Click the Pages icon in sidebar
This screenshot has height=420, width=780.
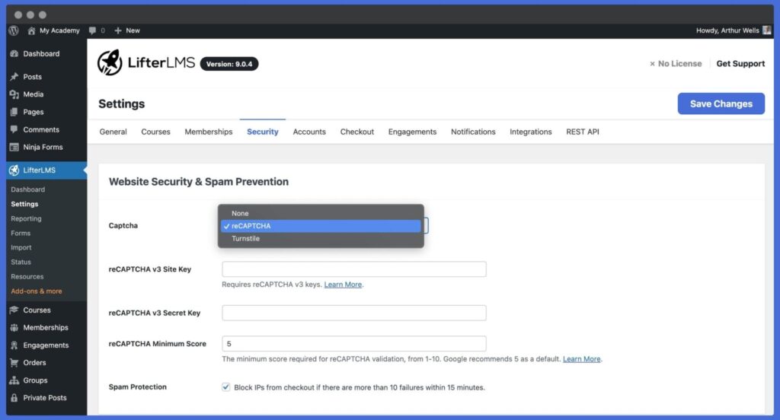(x=14, y=112)
